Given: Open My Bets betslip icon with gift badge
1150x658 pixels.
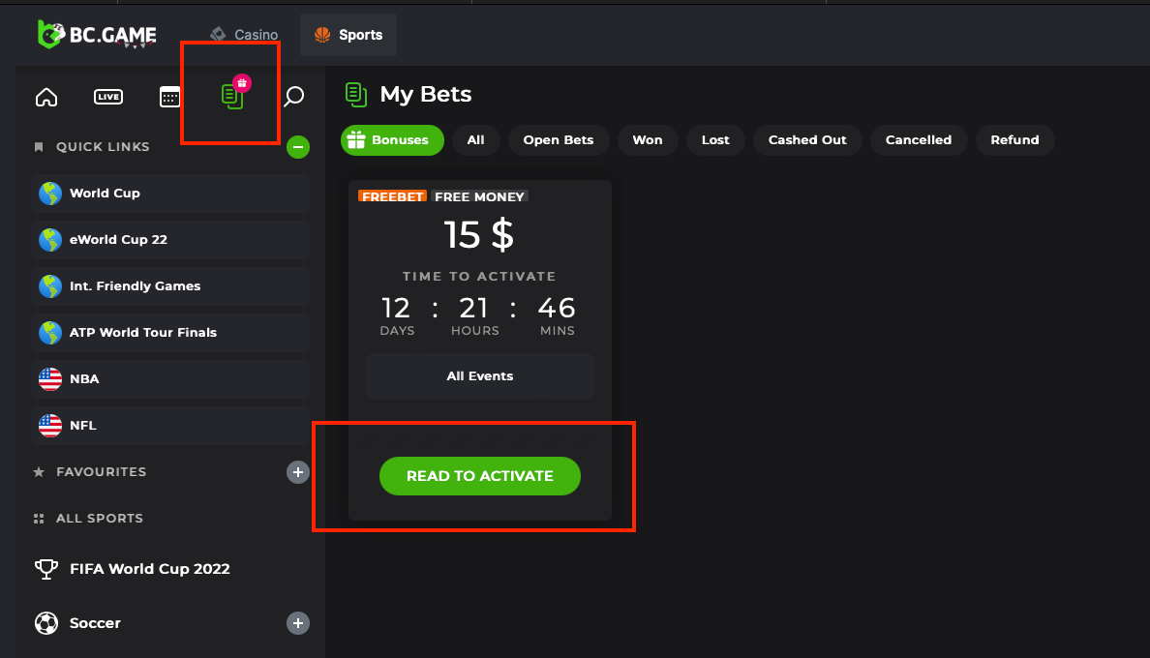Looking at the screenshot, I should pyautogui.click(x=232, y=96).
